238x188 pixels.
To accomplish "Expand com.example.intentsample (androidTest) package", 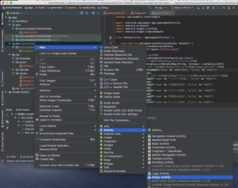I will (x=13, y=36).
